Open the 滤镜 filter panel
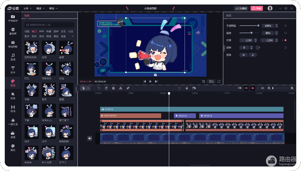The image size is (301, 171). [x=13, y=135]
